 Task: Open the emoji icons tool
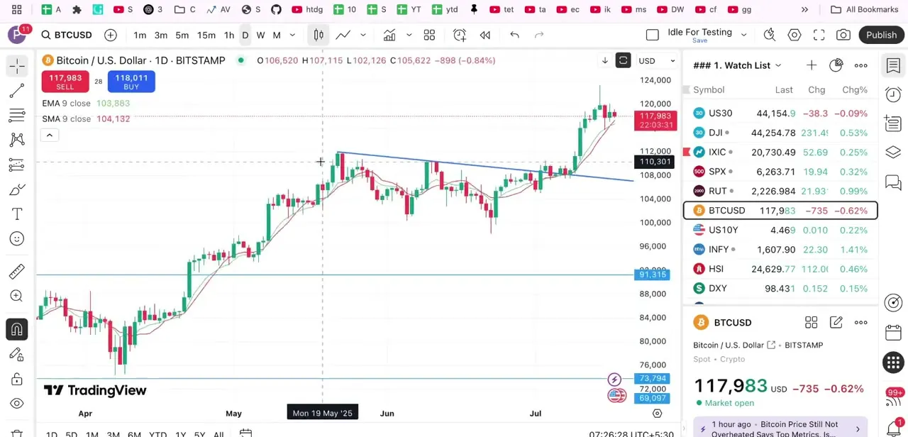click(17, 239)
